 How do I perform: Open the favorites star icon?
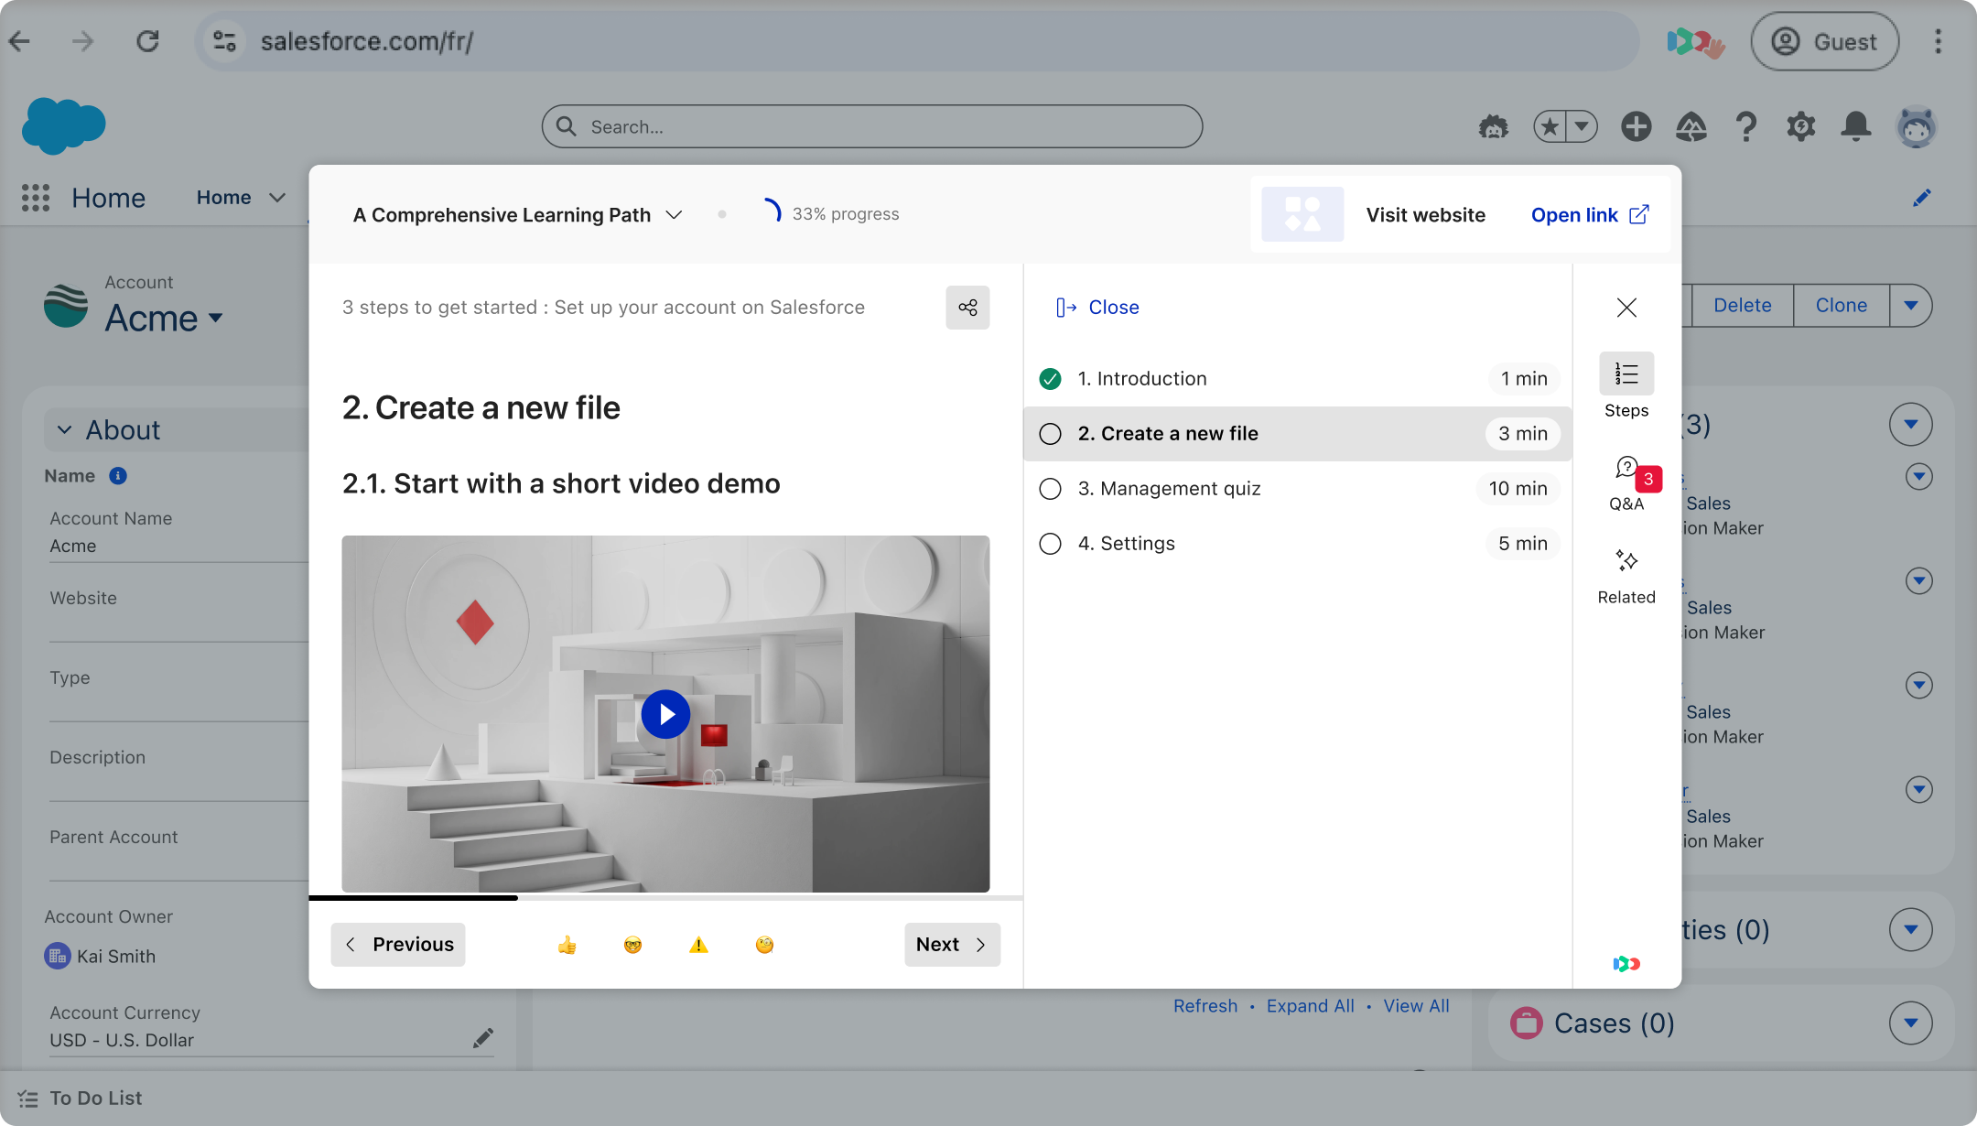[1550, 126]
